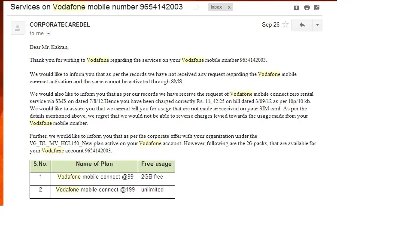Click the 'unlimited' cell
Image resolution: width=419 pixels, height=243 pixels.
click(x=157, y=192)
